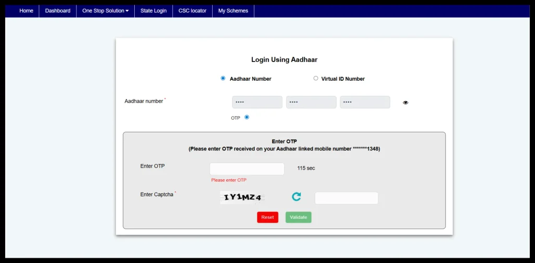Click the 'Enter Captcha' label
Screen dimensions: 535x263
tap(157, 195)
